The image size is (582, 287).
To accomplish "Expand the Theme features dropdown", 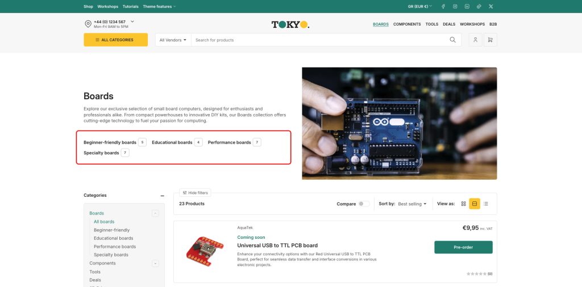I will pos(159,6).
